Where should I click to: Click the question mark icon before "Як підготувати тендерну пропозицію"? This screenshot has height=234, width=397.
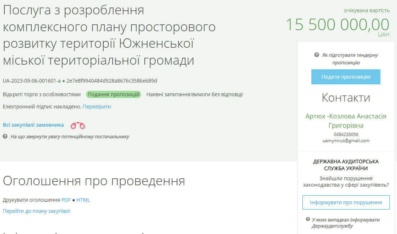pos(316,55)
